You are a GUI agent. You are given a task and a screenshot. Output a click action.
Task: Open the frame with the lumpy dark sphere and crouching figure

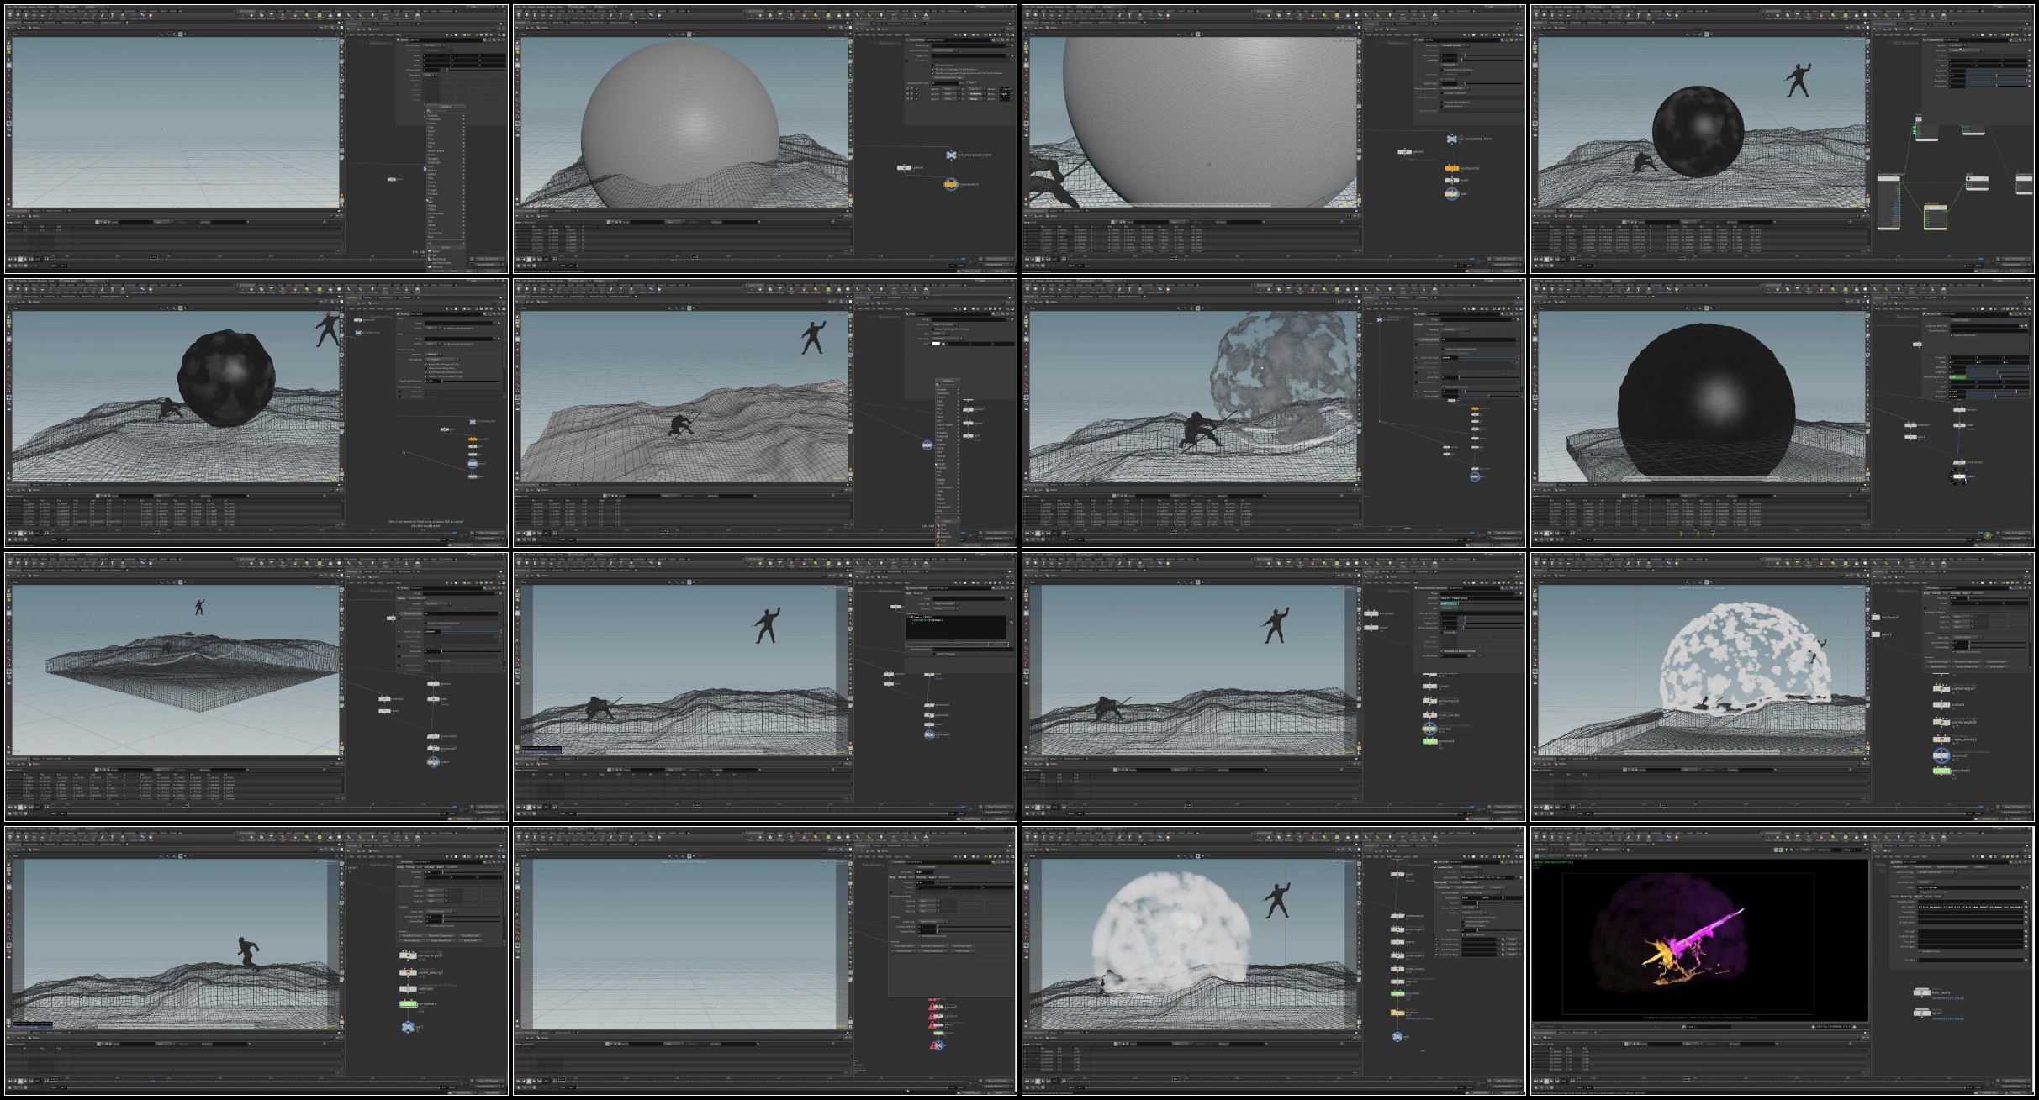(256, 413)
